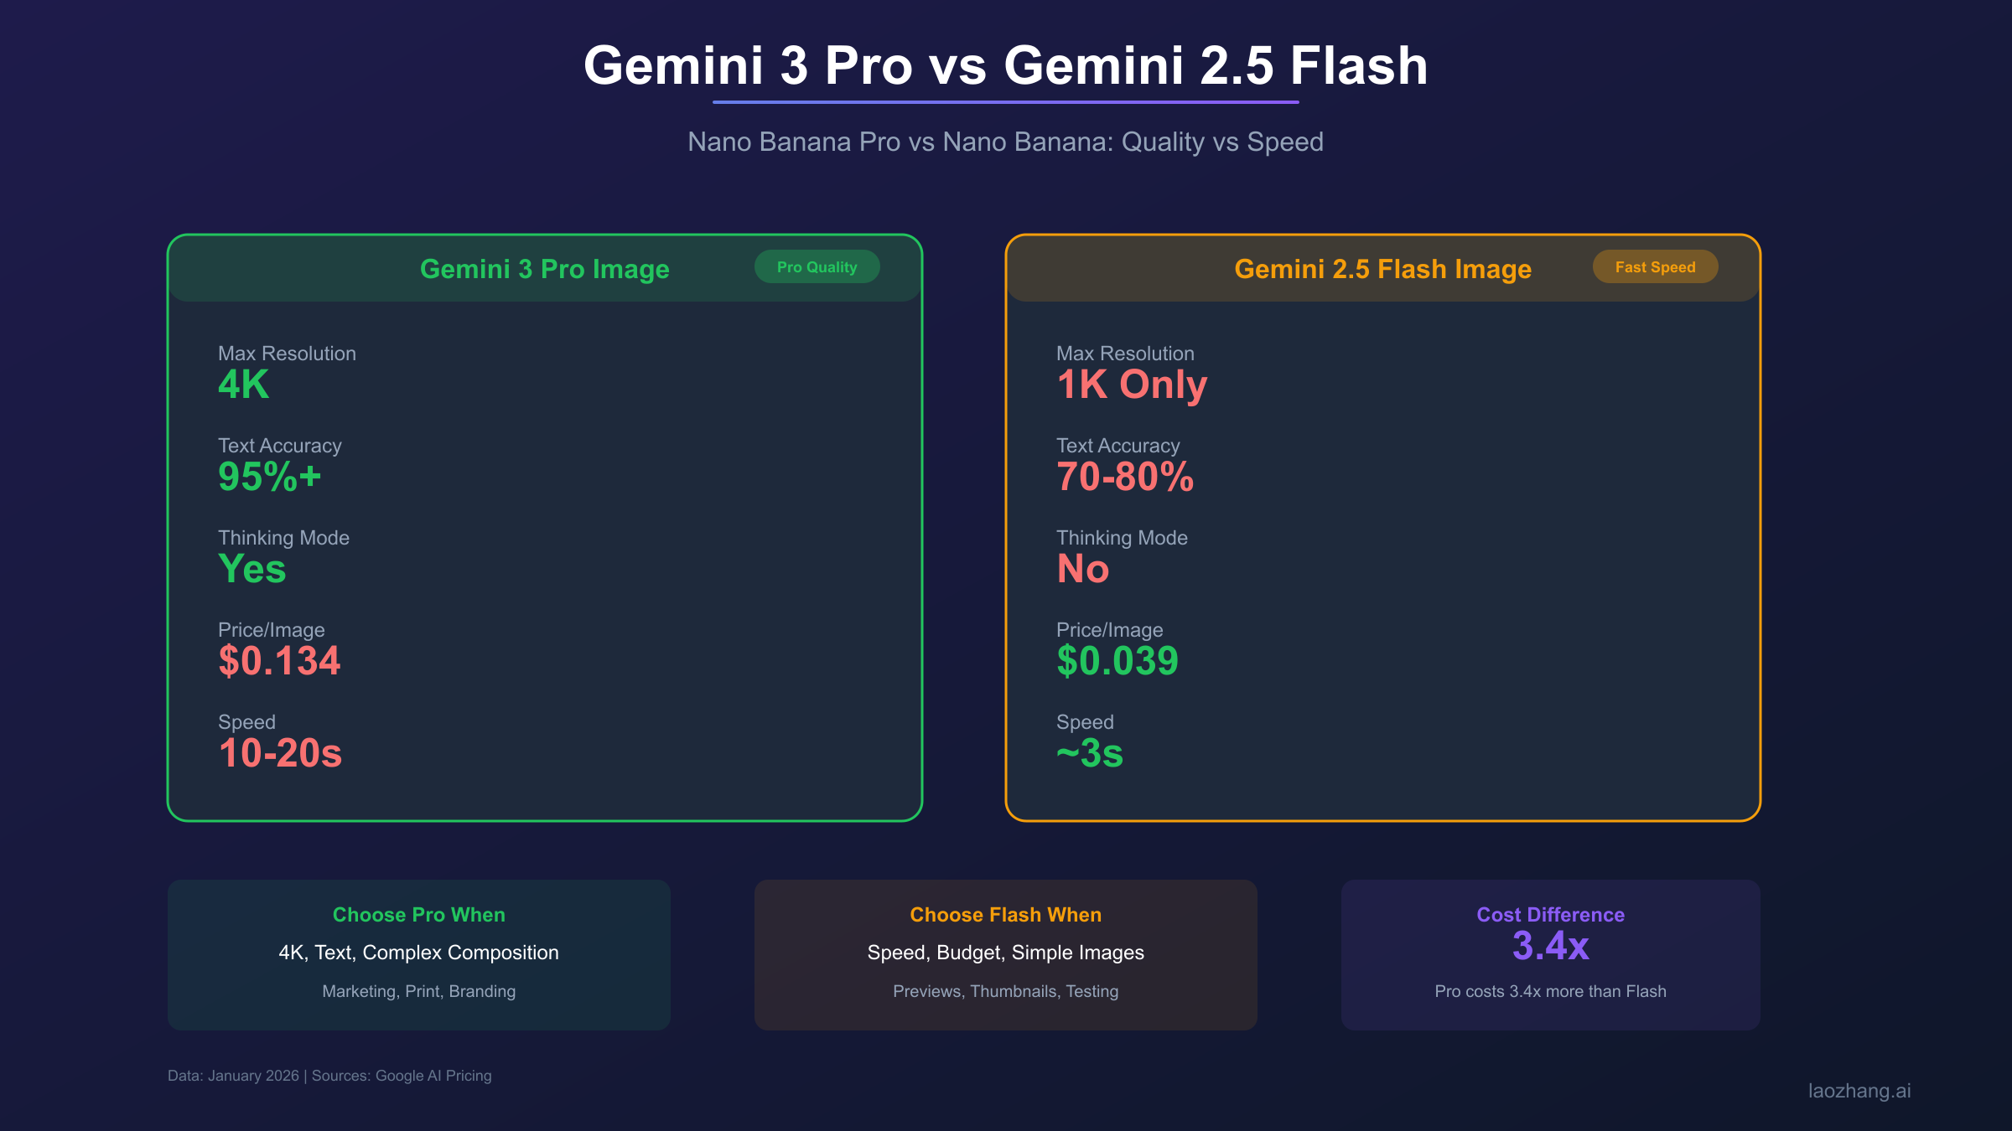Click the Choose Pro When card heading
The width and height of the screenshot is (2012, 1131).
[x=418, y=915]
